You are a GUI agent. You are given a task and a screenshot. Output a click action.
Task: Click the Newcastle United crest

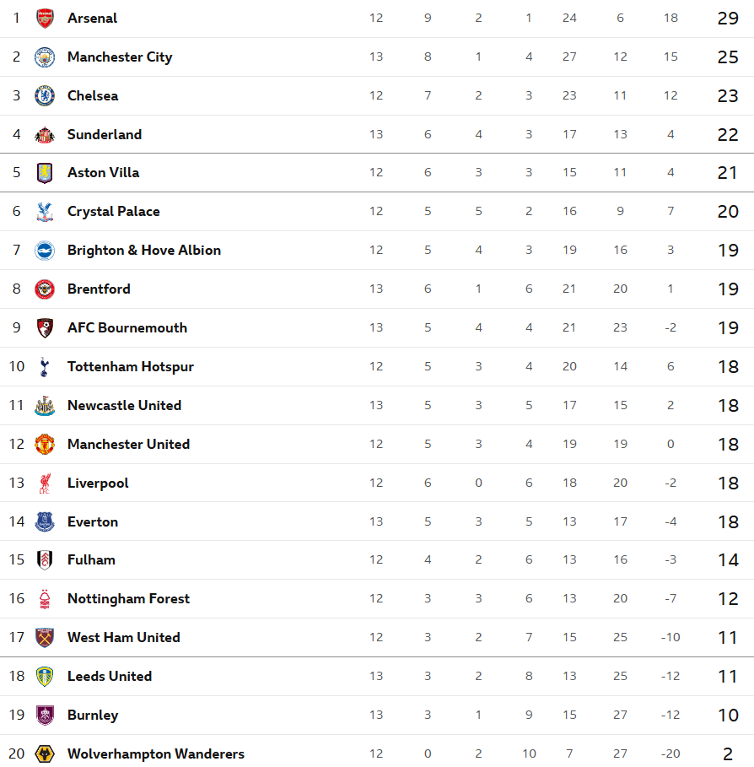coord(45,405)
